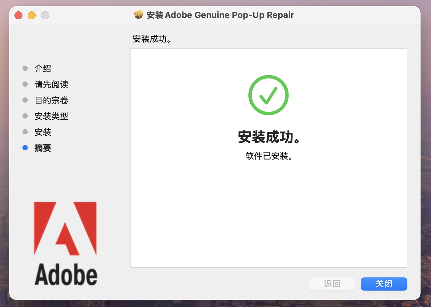This screenshot has width=431, height=307.
Task: Click the gray bullet beside 介绍
Action: tap(25, 68)
